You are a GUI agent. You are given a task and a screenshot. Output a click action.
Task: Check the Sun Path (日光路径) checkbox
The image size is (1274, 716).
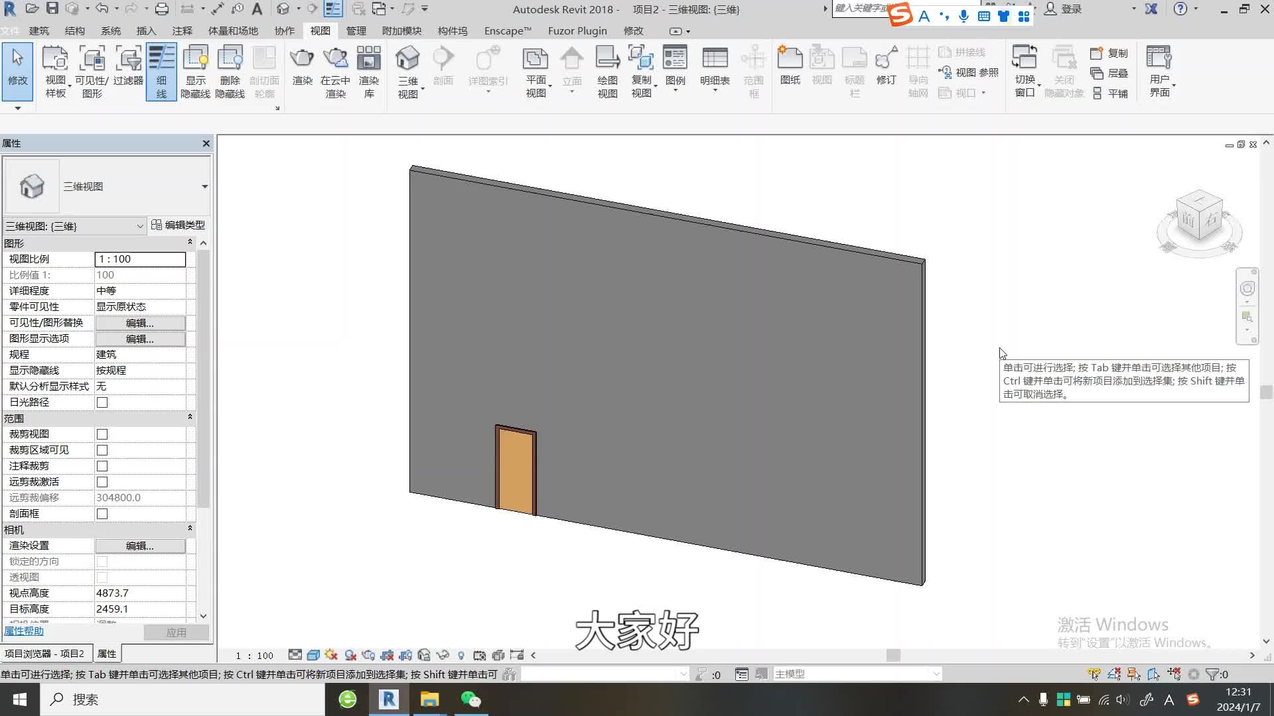click(102, 402)
